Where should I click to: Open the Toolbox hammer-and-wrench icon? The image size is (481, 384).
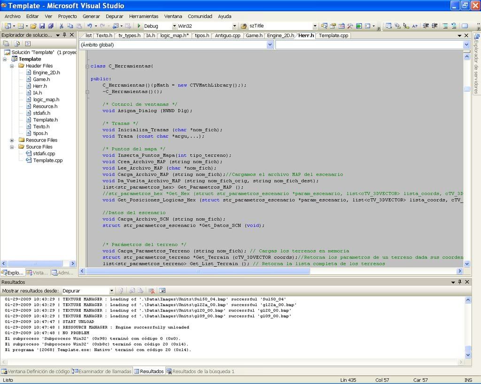(350, 26)
